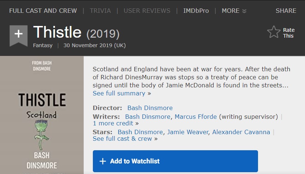Show the 1 more credit link
Viewport: 305px width, 174px height.
(x=113, y=123)
